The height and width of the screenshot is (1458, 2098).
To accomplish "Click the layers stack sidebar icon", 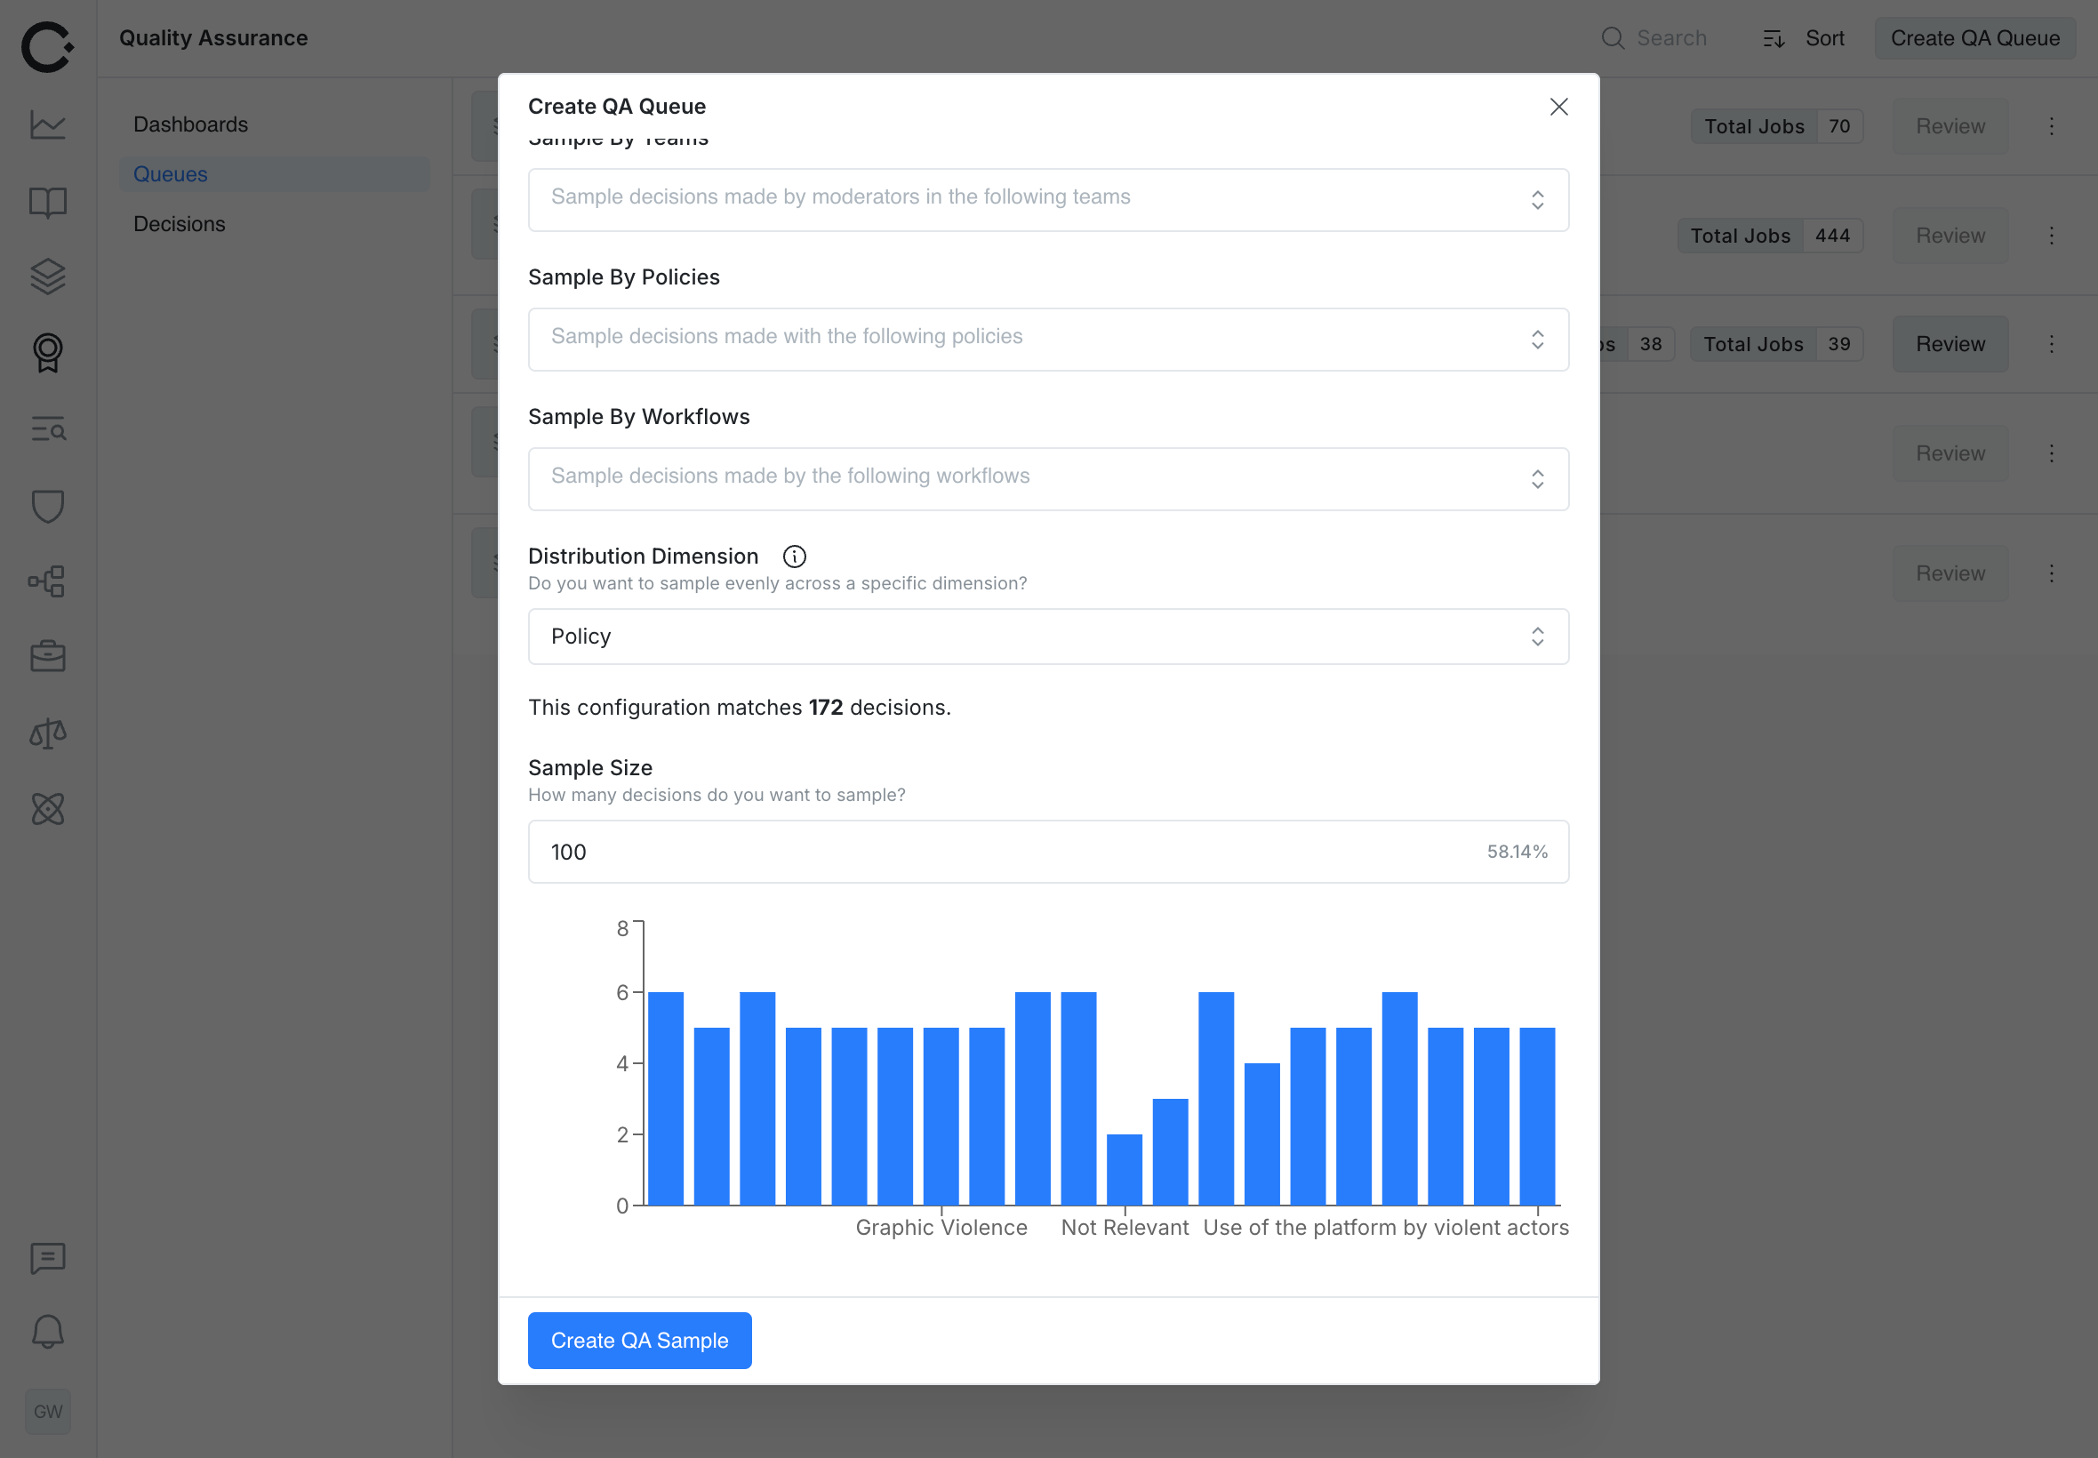I will click(47, 276).
